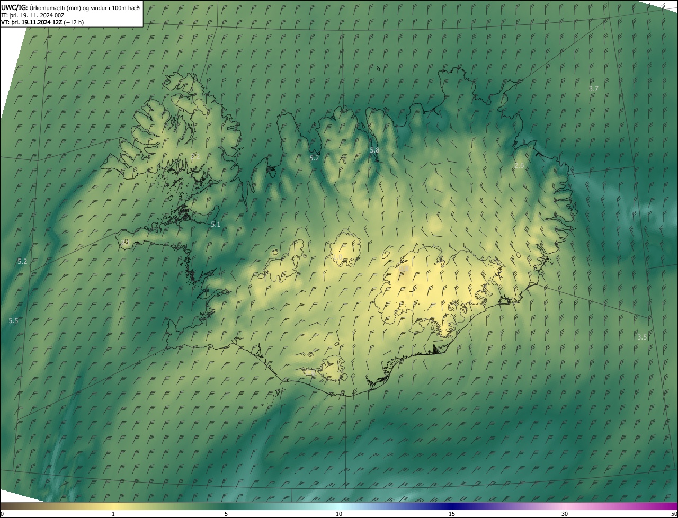Click the 3.5 value label on the map

(x=642, y=337)
